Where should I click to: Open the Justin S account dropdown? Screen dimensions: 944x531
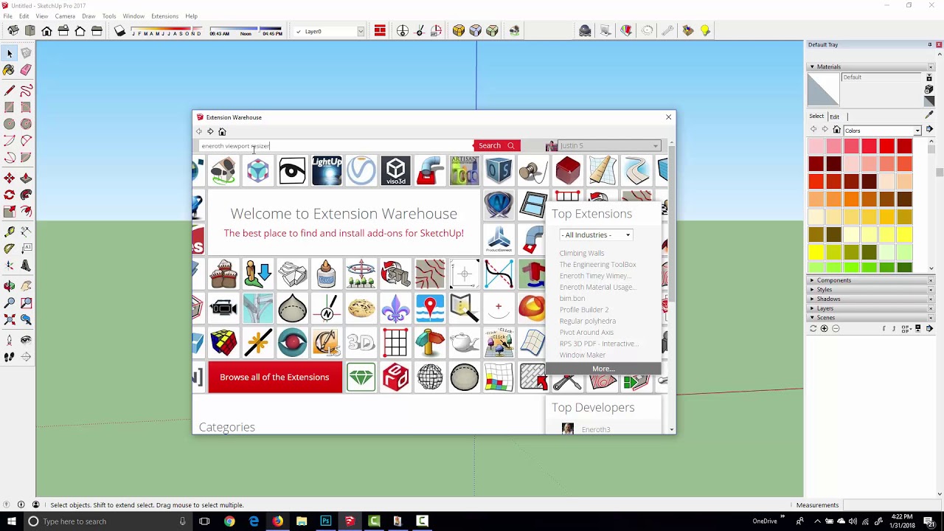coord(608,145)
